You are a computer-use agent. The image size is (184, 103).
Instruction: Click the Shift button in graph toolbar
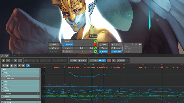(x=73, y=61)
